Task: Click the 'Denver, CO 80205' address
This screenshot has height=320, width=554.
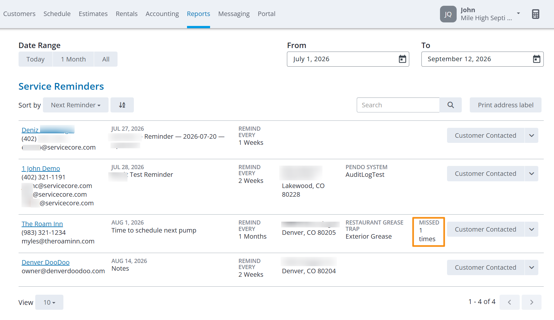Action: (x=309, y=233)
